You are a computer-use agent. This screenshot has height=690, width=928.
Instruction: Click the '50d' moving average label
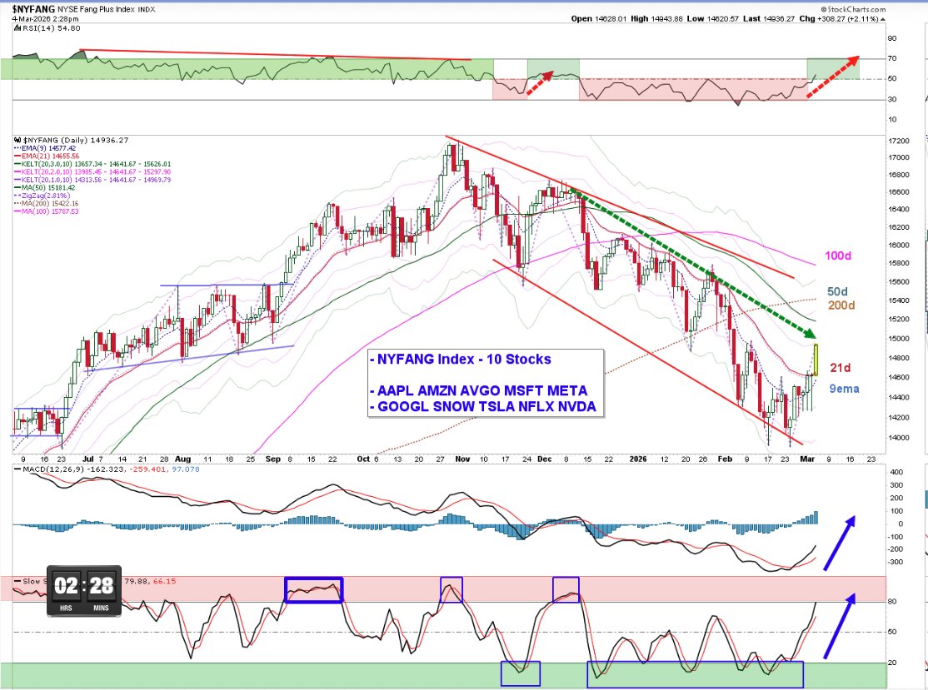click(x=837, y=291)
